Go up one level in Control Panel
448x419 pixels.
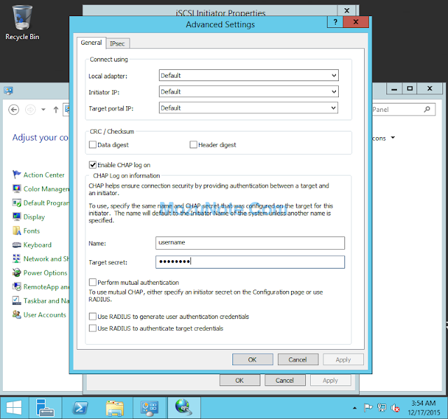pyautogui.click(x=56, y=110)
